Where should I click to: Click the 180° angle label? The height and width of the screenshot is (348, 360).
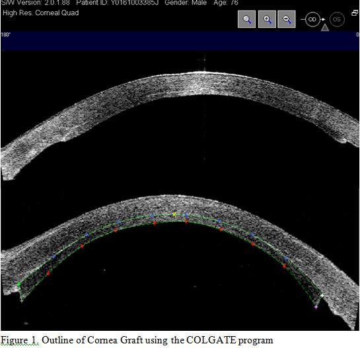click(5, 35)
